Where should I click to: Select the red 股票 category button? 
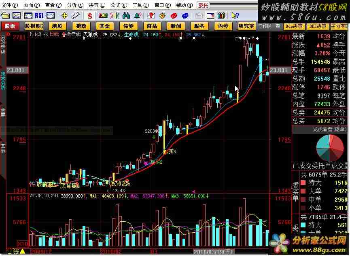(x=10, y=26)
